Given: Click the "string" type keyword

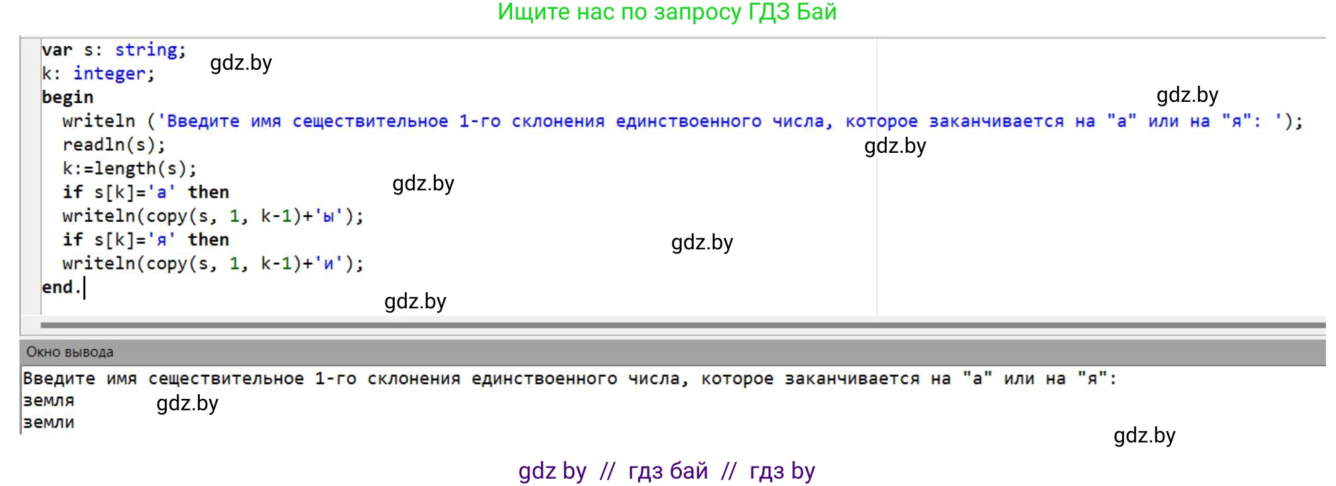Looking at the screenshot, I should tap(145, 50).
